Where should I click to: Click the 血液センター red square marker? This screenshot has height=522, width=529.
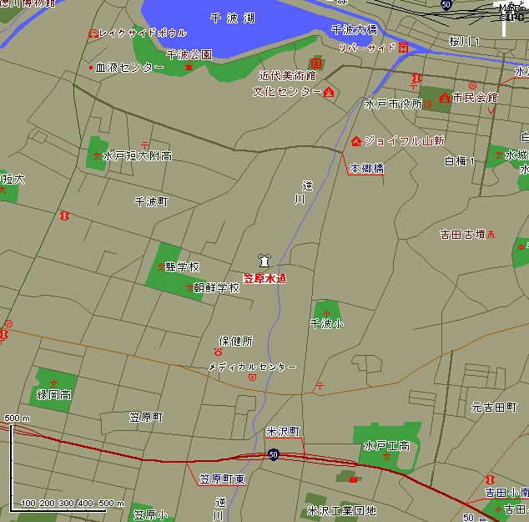(x=91, y=68)
